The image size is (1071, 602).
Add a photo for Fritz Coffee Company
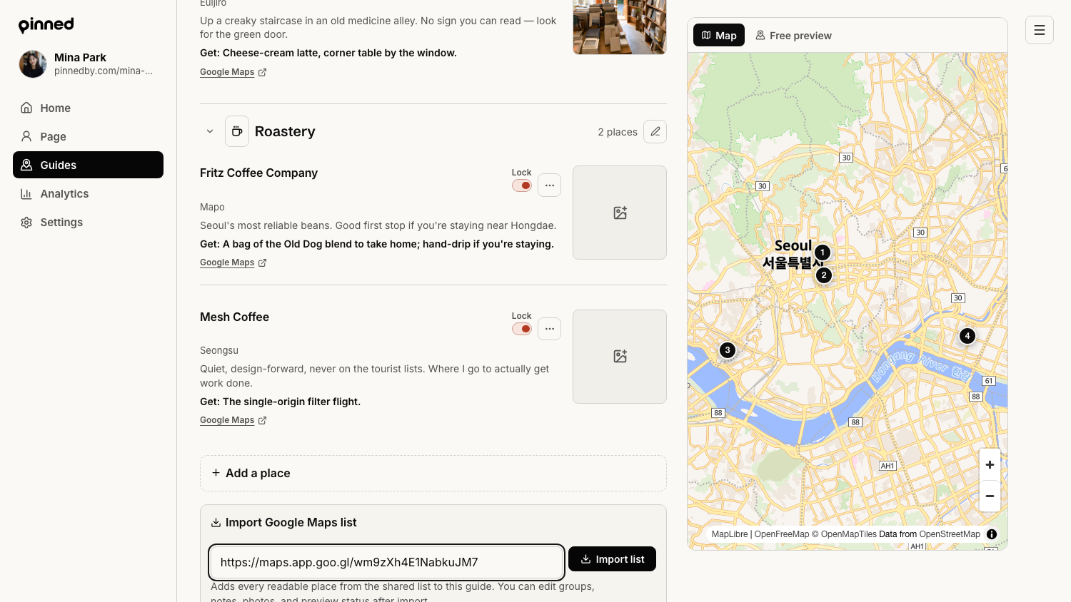pos(620,213)
